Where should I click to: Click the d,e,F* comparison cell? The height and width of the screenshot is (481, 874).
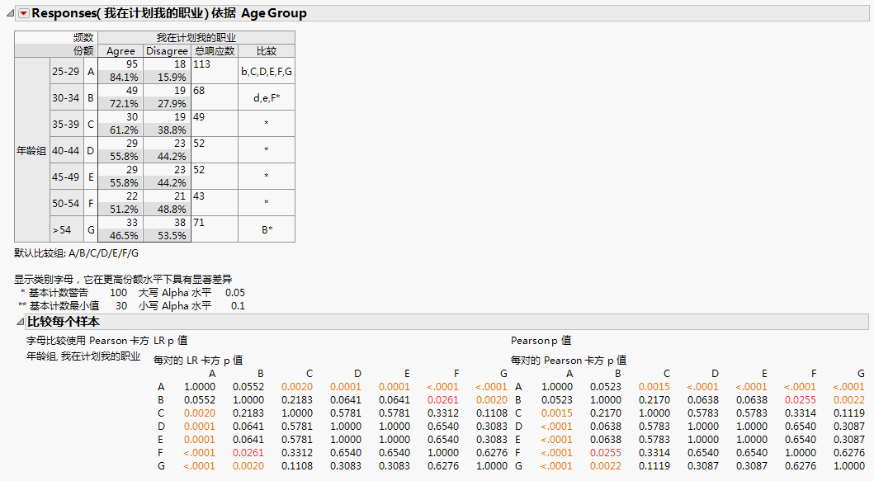click(x=267, y=97)
